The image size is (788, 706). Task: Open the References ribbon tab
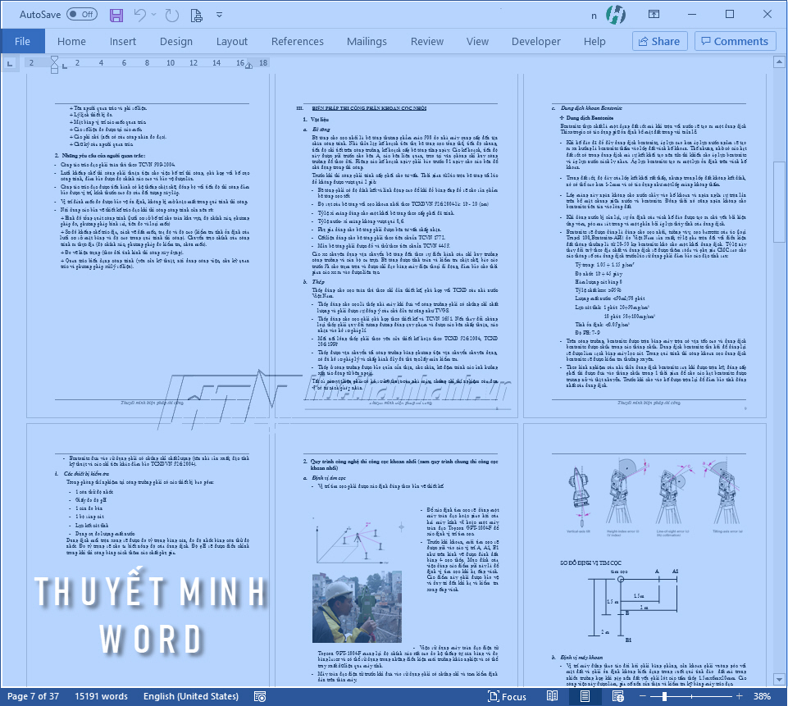tap(297, 41)
